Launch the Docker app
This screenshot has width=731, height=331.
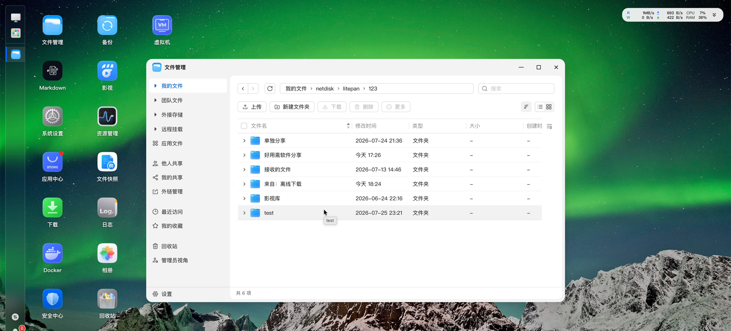tap(53, 253)
